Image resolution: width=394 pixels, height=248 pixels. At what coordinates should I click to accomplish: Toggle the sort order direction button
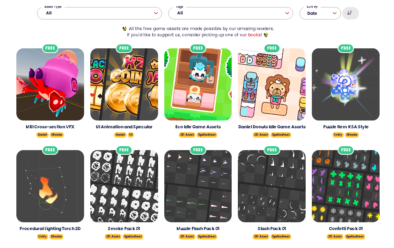tap(350, 13)
